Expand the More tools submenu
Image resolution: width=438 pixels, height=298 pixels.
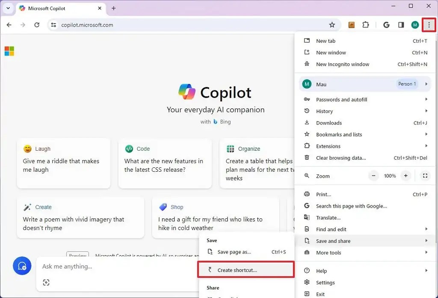click(x=329, y=253)
